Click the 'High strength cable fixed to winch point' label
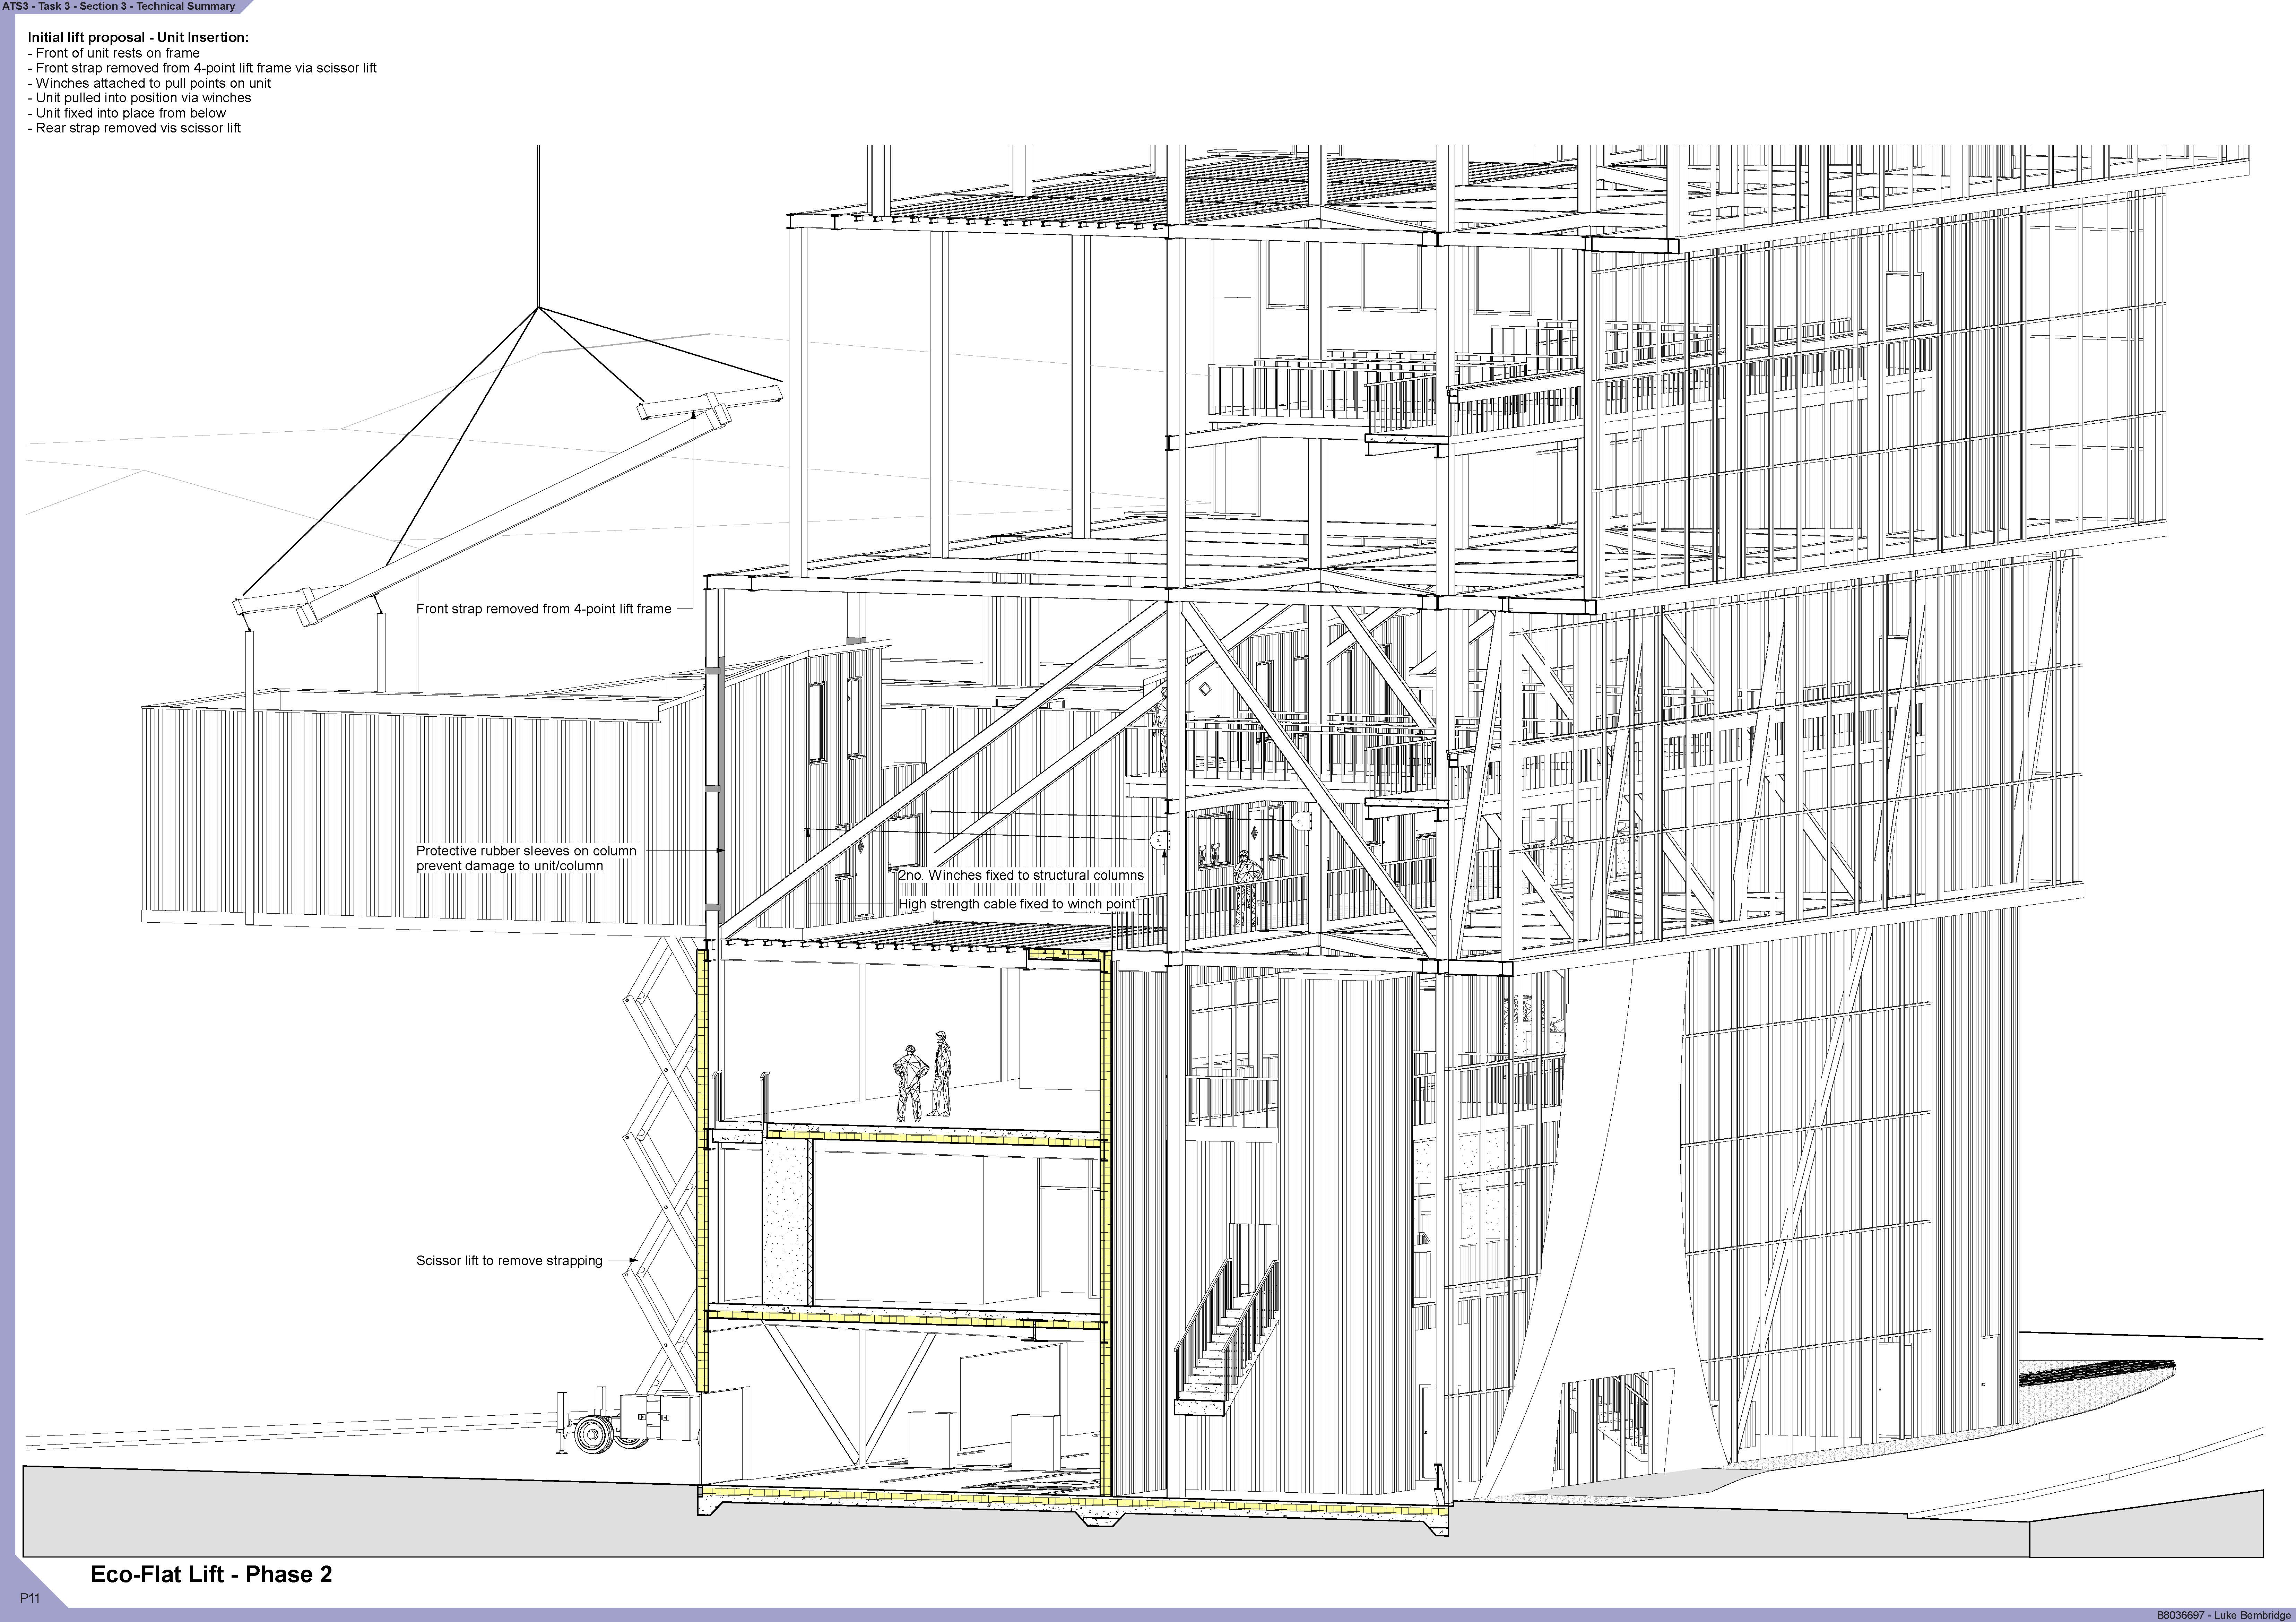This screenshot has height=1622, width=2296. (1017, 904)
